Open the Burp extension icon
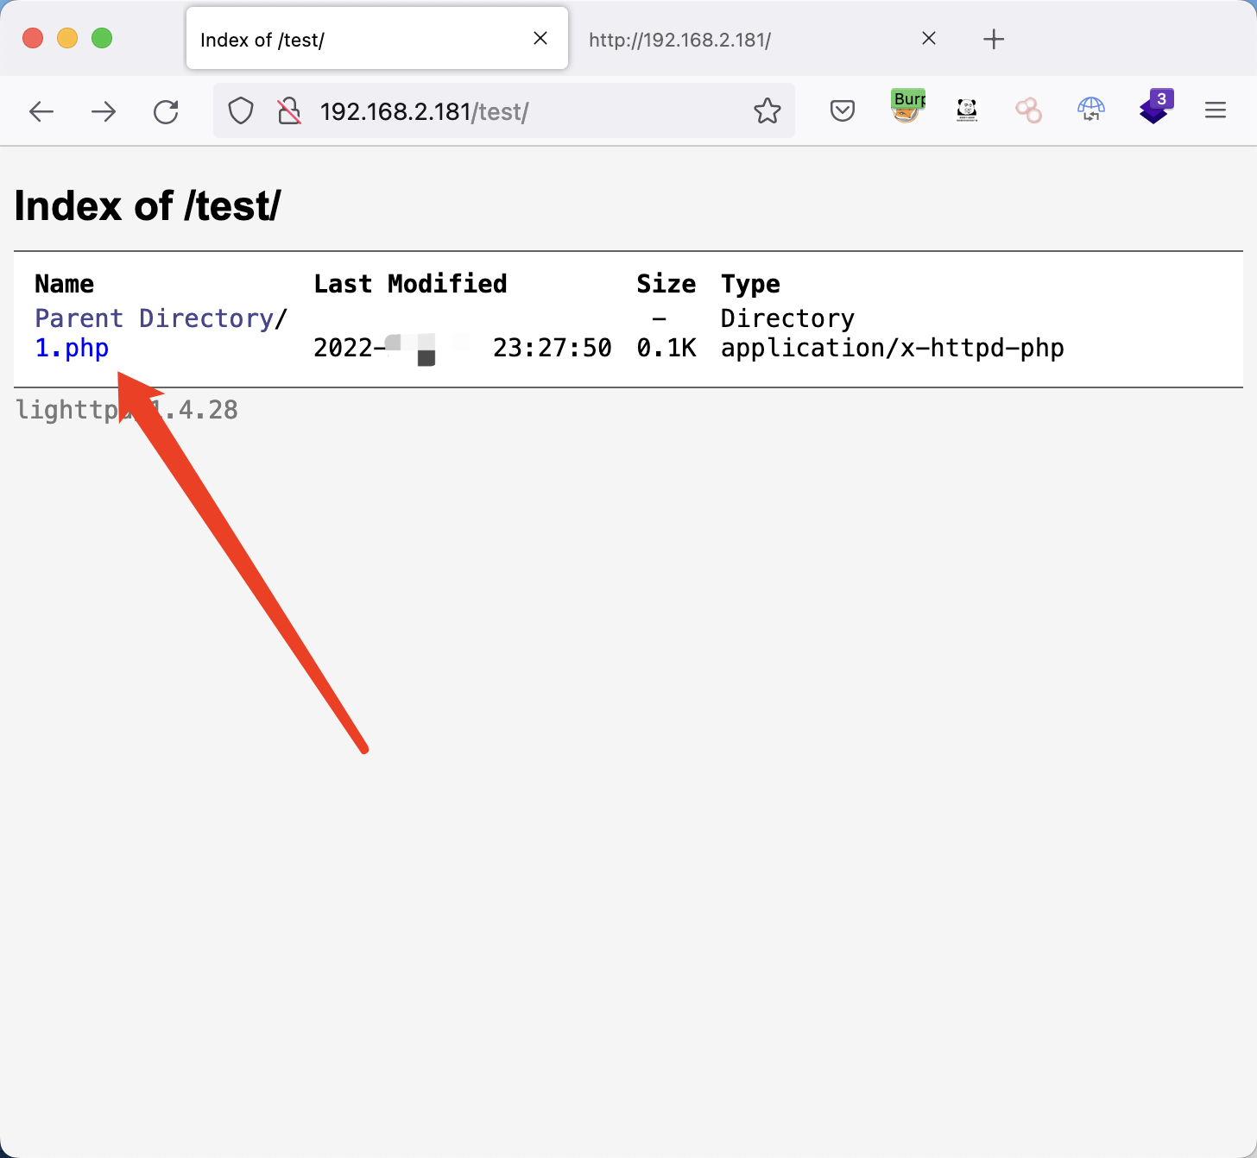 (906, 107)
